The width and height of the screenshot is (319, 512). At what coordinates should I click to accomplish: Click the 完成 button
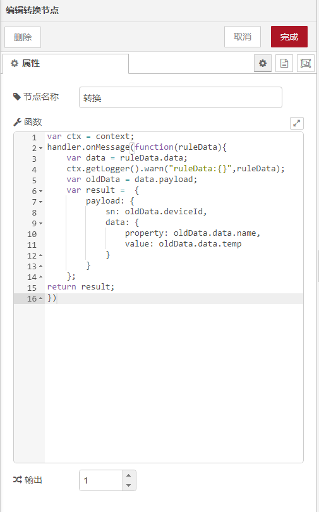coord(289,37)
